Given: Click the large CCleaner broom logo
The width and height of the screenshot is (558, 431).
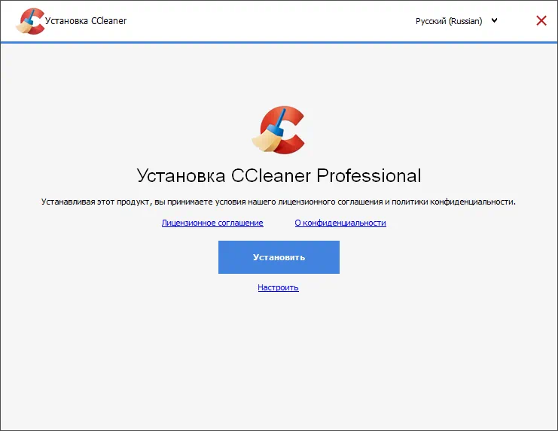Looking at the screenshot, I should (279, 129).
